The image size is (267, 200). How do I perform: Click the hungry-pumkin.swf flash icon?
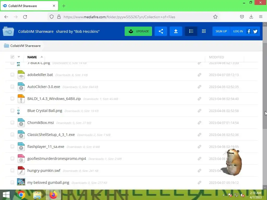tap(21, 171)
